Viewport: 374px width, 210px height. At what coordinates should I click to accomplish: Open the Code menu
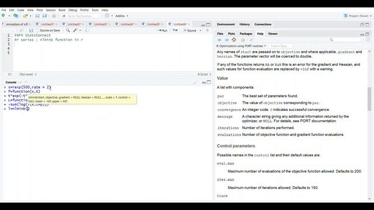click(20, 10)
